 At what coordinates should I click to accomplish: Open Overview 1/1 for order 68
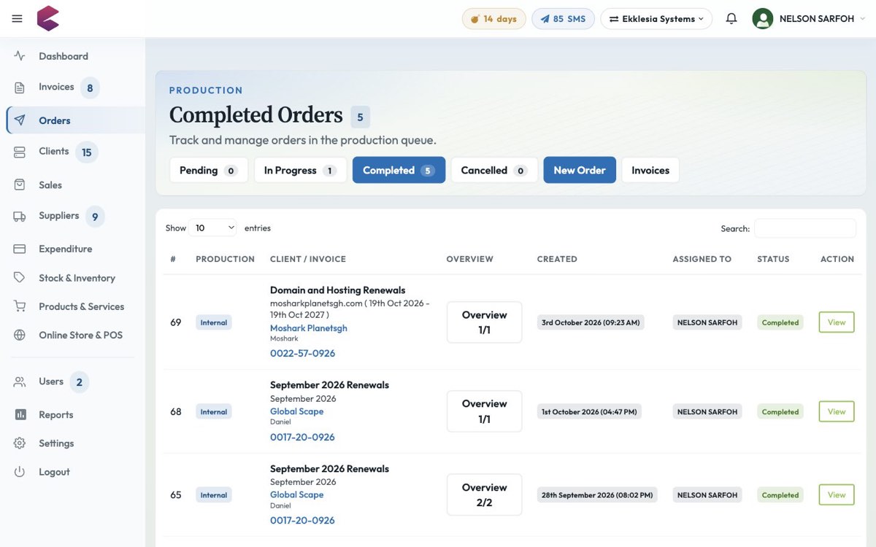coord(484,411)
